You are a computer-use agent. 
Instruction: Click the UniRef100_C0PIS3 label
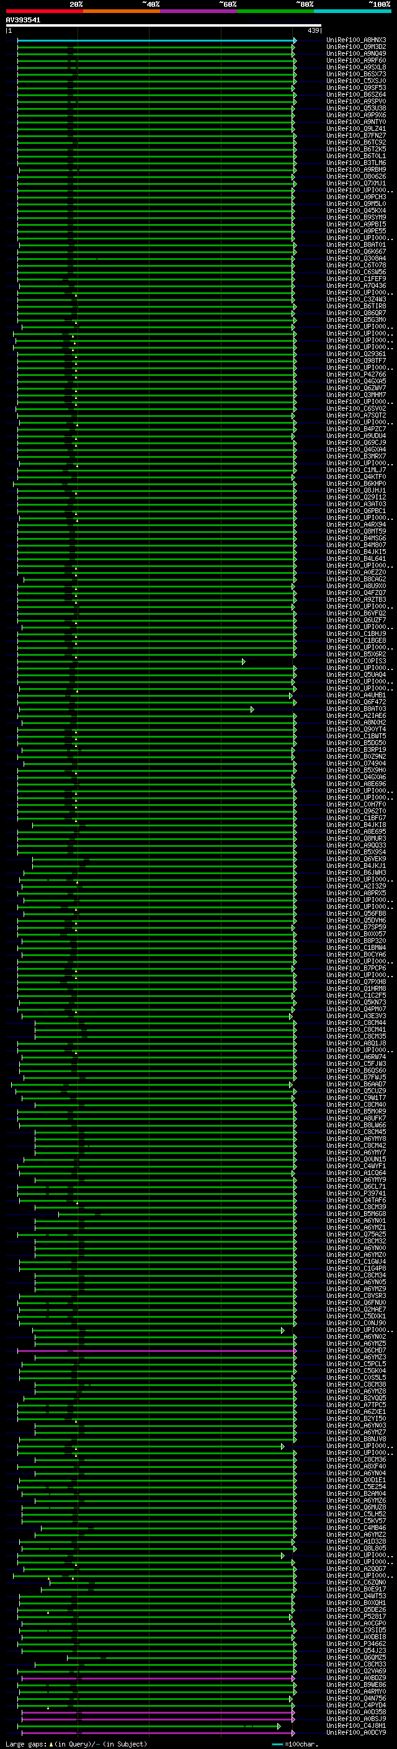pyautogui.click(x=356, y=661)
